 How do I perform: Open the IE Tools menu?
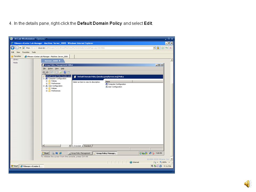click(34, 52)
